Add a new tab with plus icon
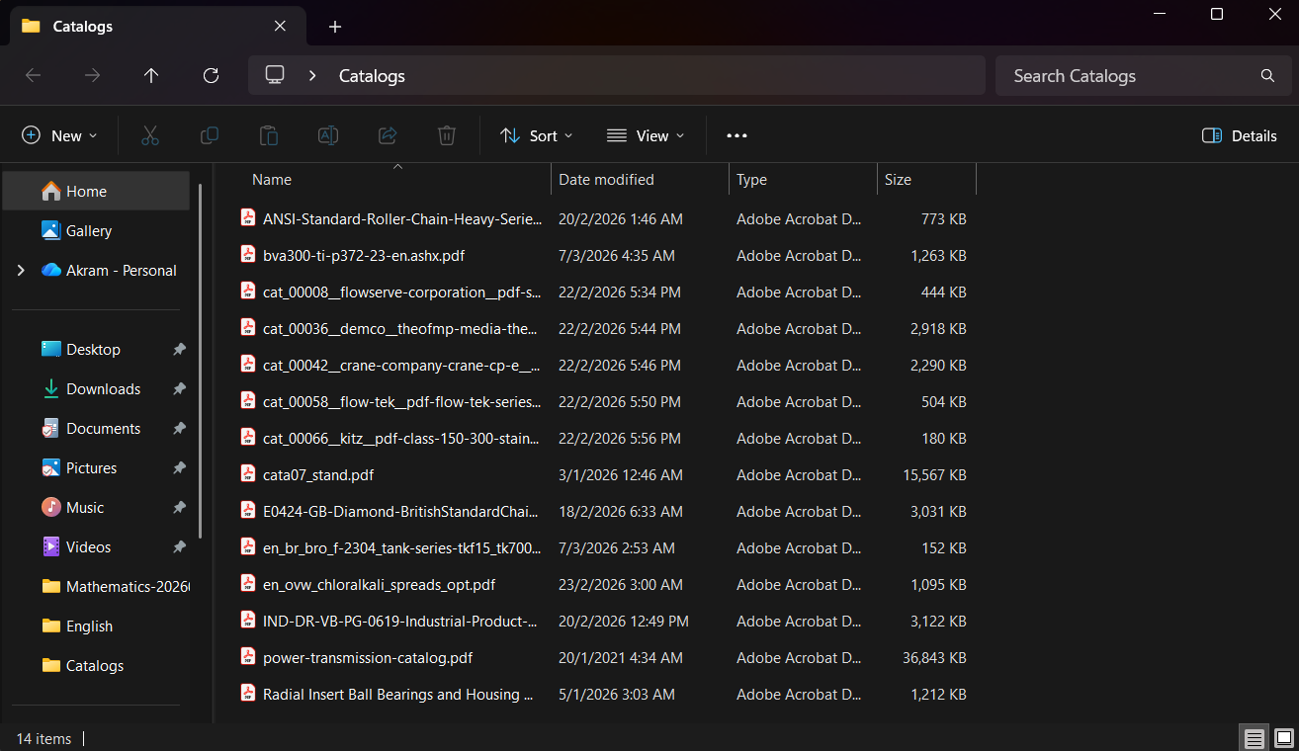This screenshot has width=1299, height=751. click(x=335, y=27)
